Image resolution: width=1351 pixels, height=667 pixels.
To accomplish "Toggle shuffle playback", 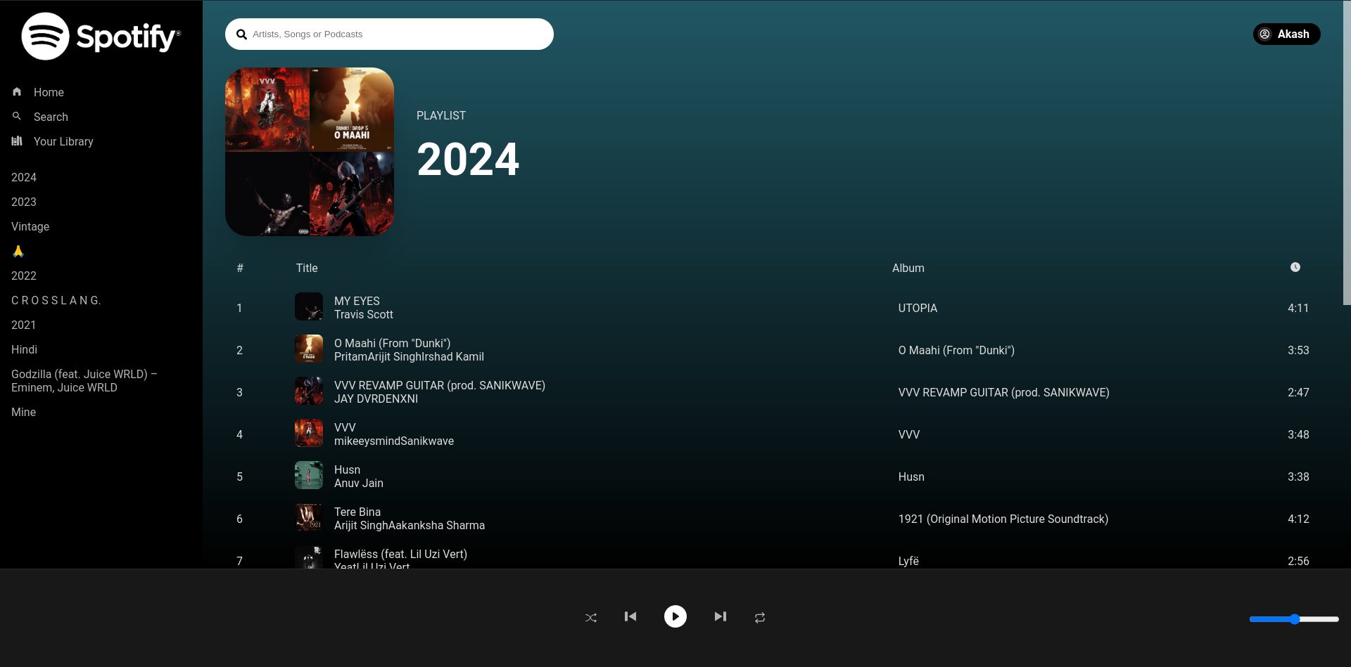I will 591,617.
